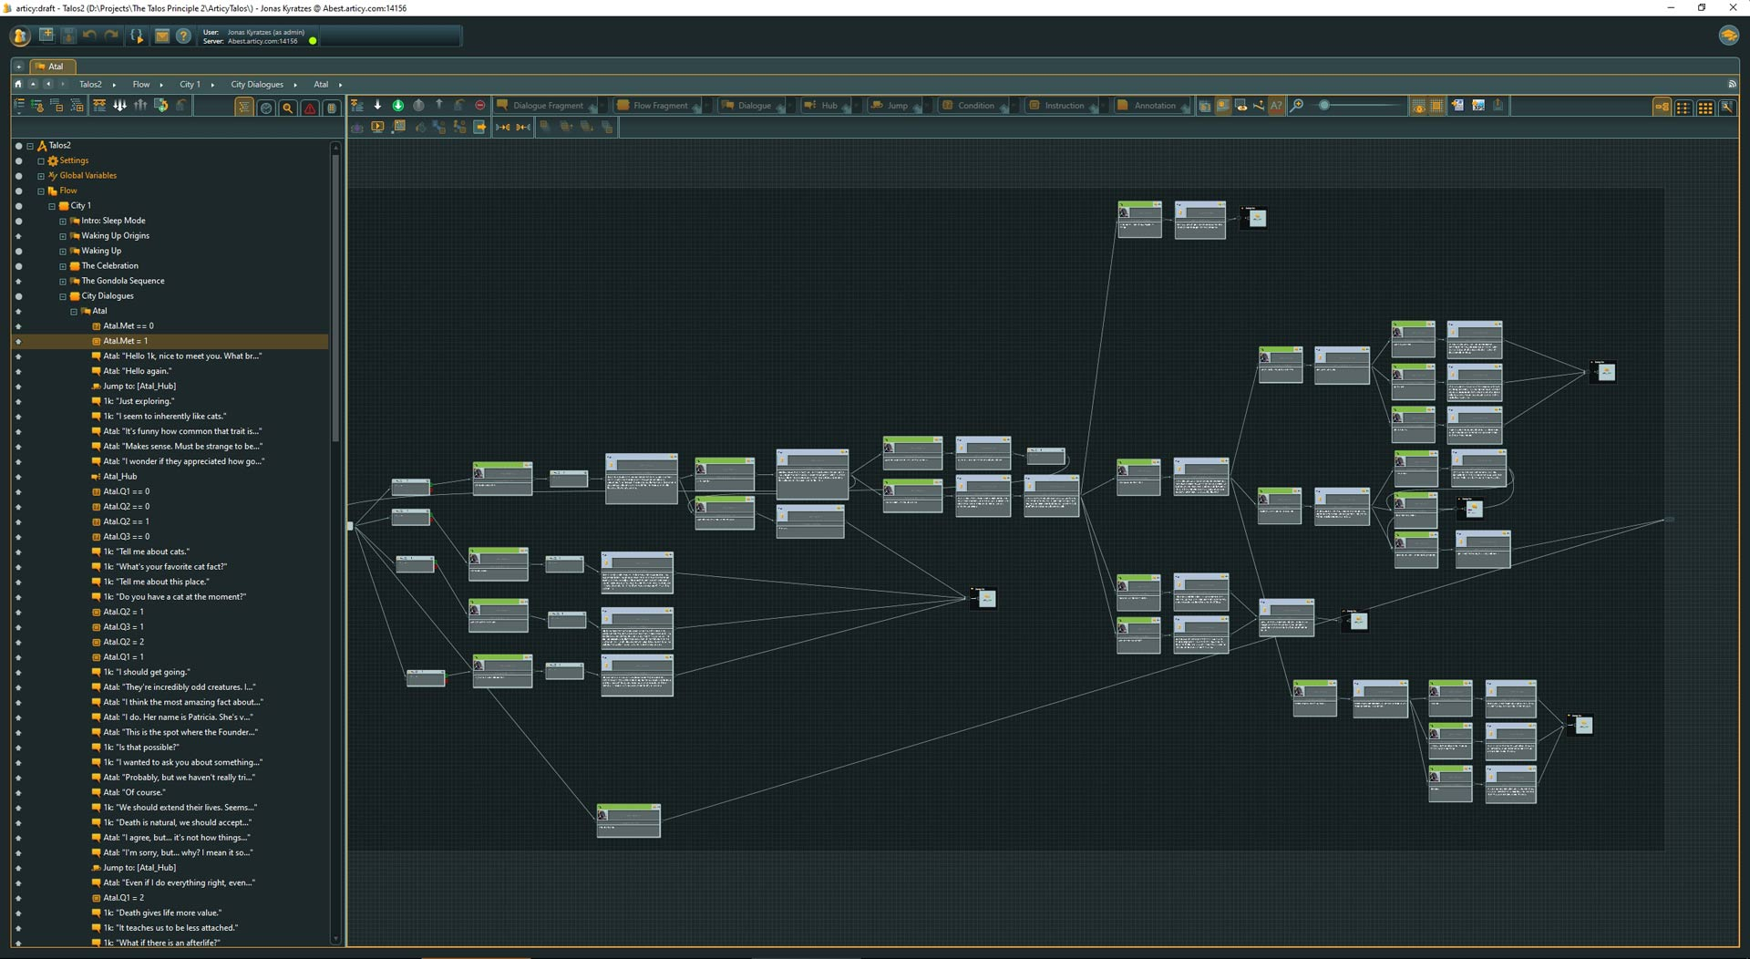Navigate back with the left arrow icon
Screen dimensions: 1750x959
(x=48, y=84)
